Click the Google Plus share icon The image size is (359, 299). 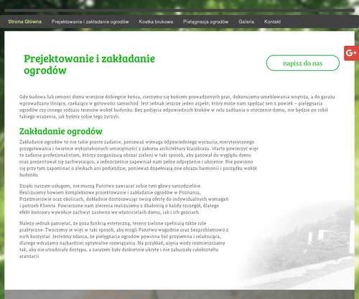tap(352, 53)
